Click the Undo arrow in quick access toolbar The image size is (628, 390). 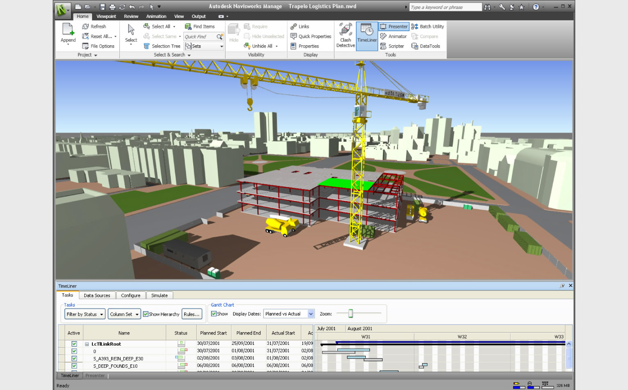pos(132,7)
